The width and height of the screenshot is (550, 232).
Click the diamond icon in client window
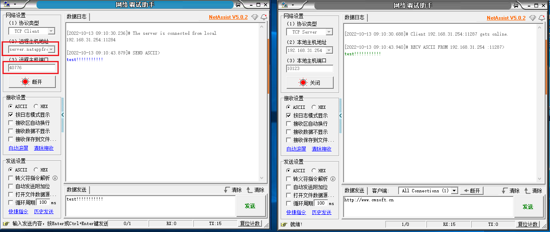tap(255, 18)
